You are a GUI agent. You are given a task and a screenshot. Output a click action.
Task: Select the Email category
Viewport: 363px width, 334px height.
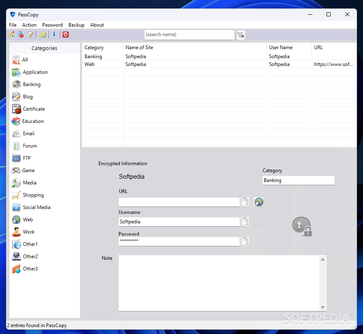point(23,134)
